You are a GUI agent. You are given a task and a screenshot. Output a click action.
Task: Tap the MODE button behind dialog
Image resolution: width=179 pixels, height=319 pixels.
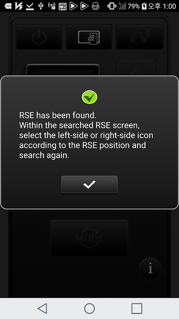[89, 238]
